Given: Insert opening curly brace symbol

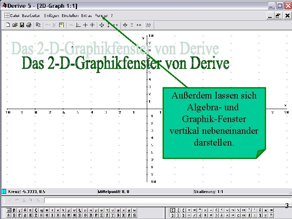Looking at the screenshot, I should click(184, 210).
